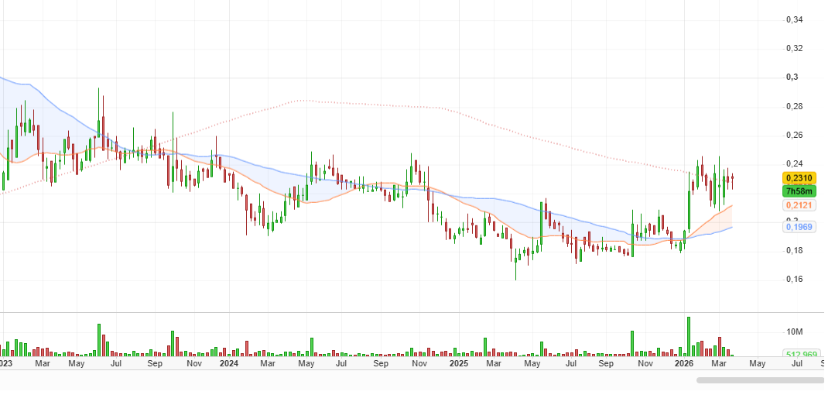The width and height of the screenshot is (835, 395).
Task: Click the 0,18 price axis label
Action: 794,251
